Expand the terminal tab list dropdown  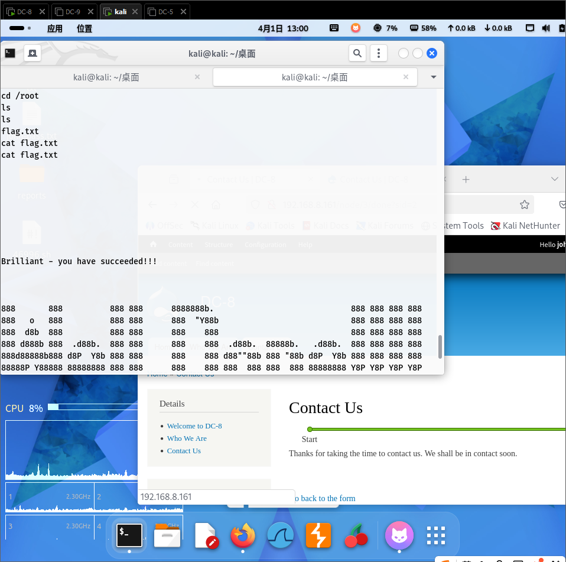434,77
